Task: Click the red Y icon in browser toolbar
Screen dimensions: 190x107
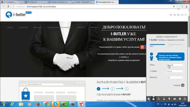Action: pos(182,7)
